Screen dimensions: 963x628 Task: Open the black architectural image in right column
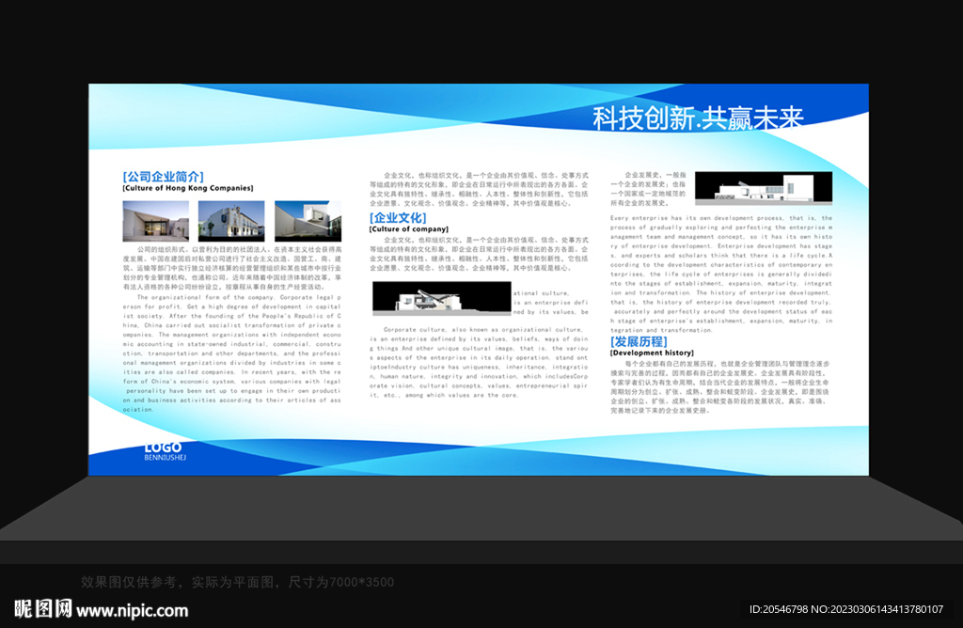[764, 188]
